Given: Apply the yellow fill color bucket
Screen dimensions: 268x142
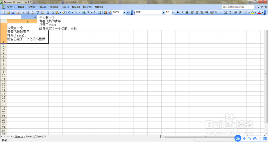Looking at the screenshot, I should pyautogui.click(x=252, y=13).
